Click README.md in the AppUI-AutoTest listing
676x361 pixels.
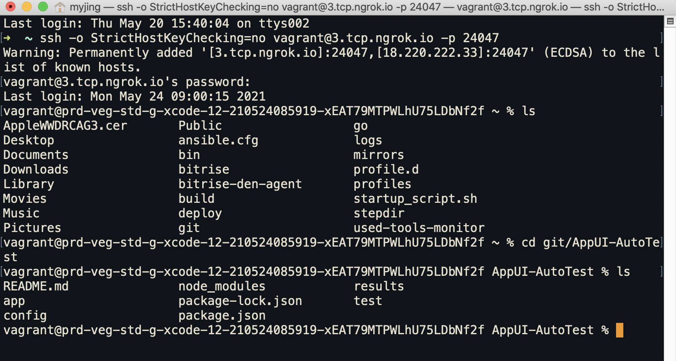point(36,286)
